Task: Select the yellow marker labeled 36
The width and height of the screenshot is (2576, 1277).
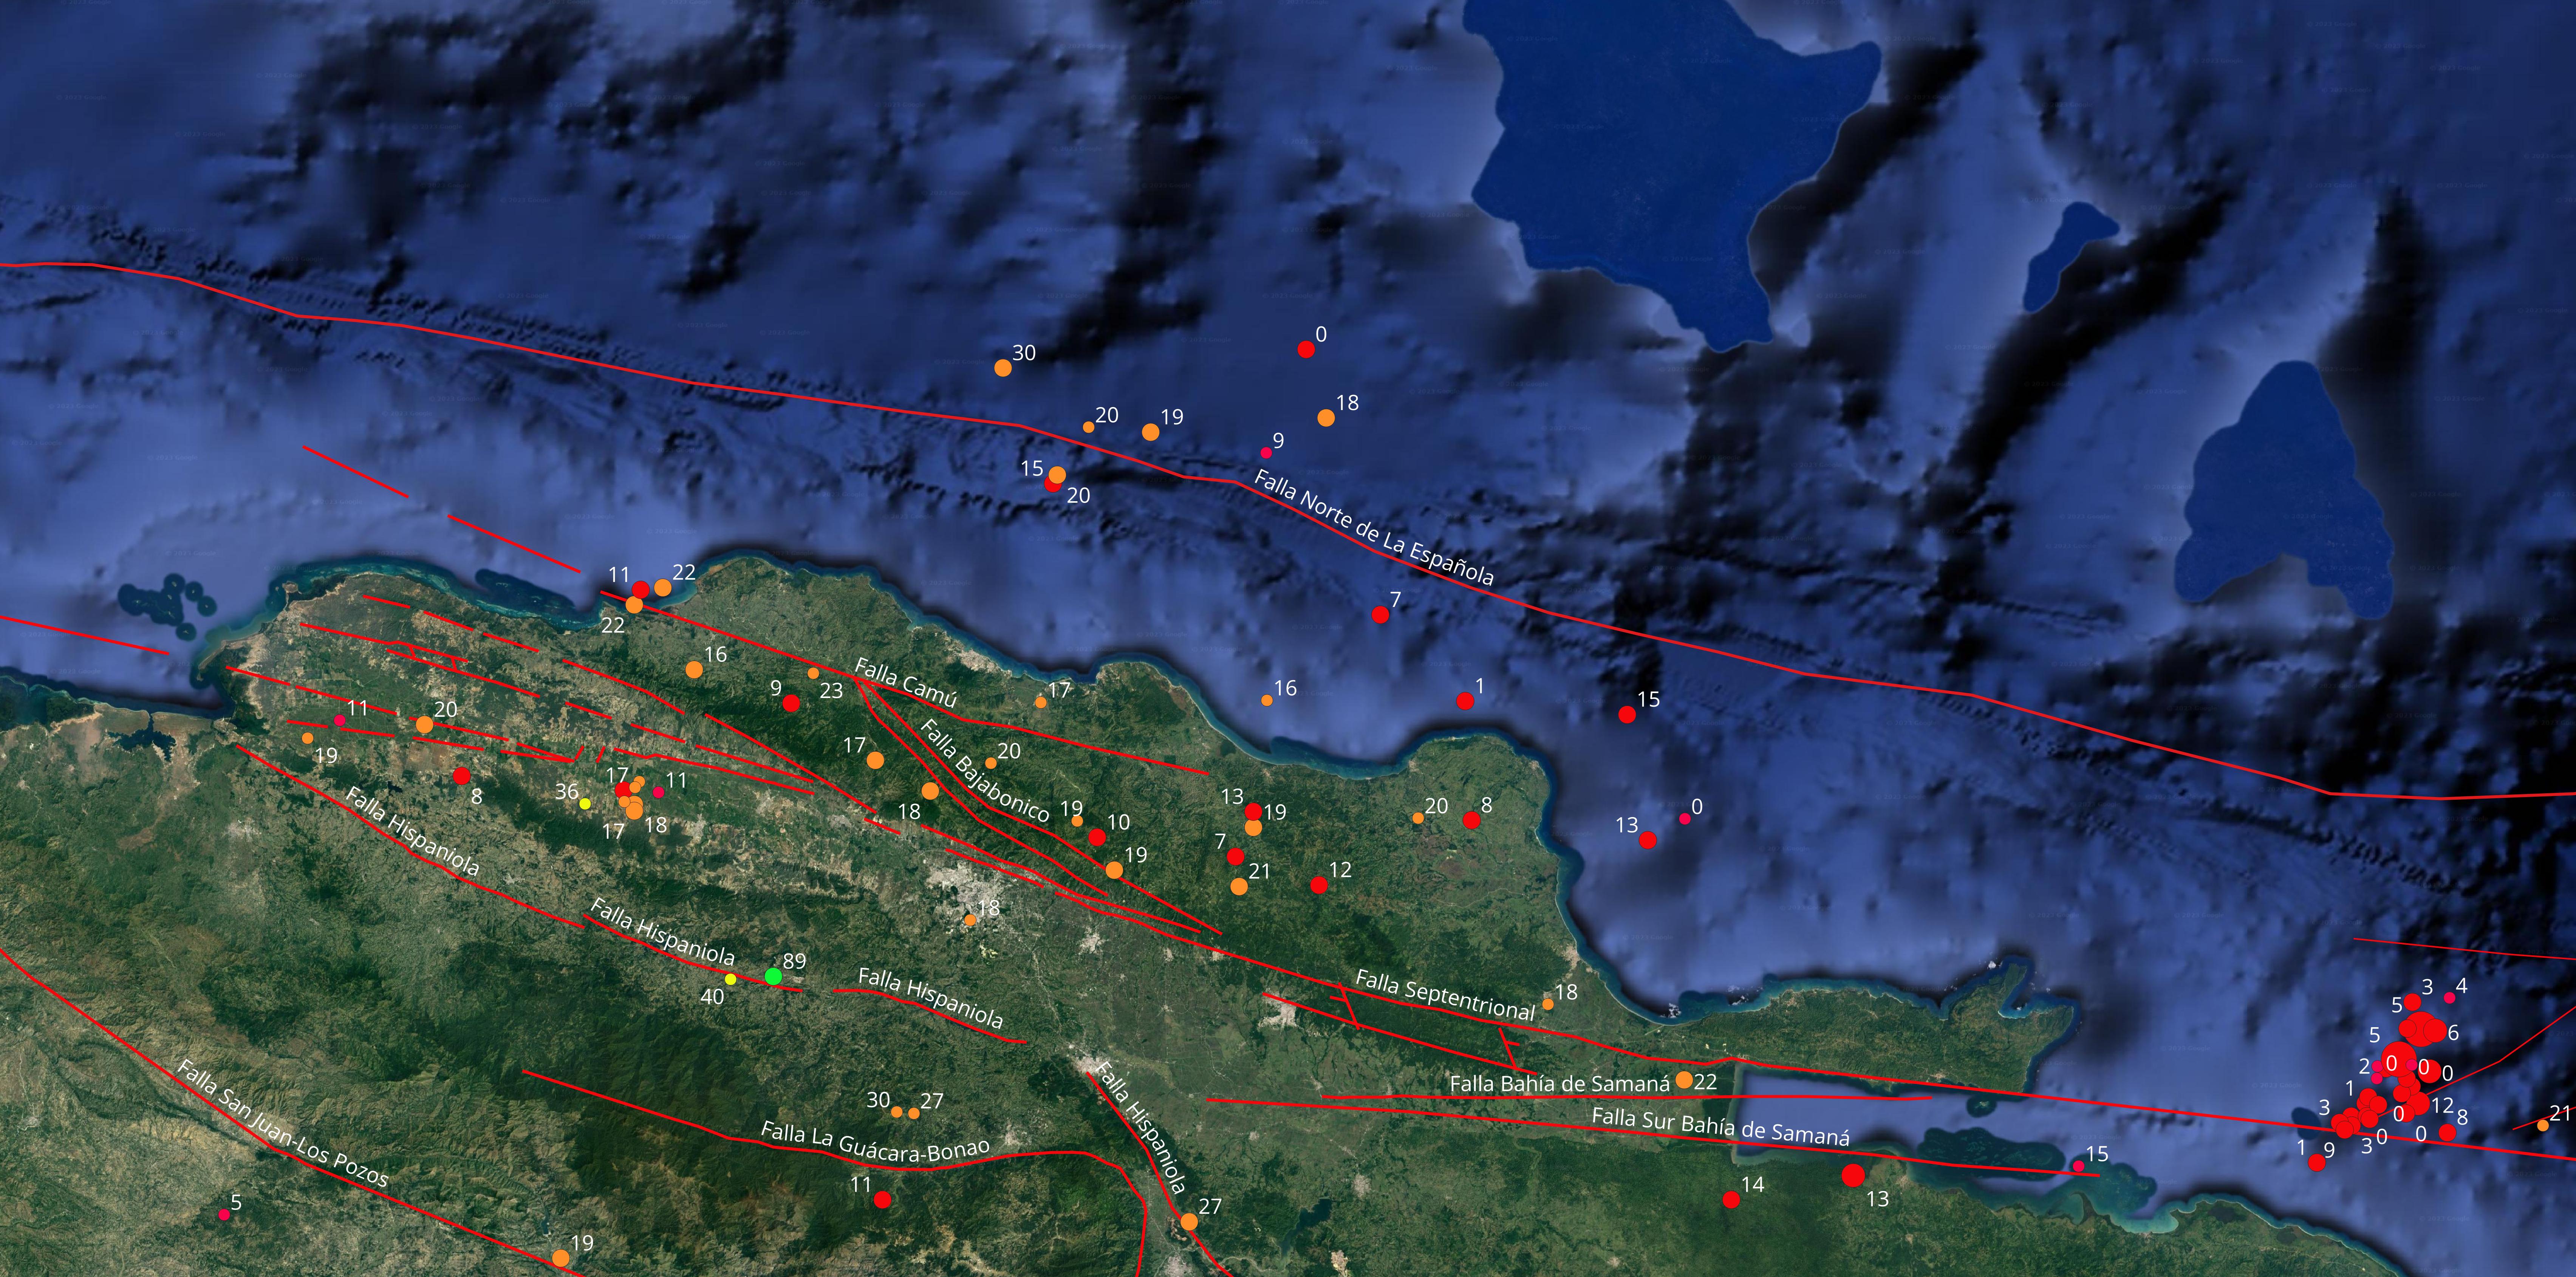Action: [x=585, y=803]
